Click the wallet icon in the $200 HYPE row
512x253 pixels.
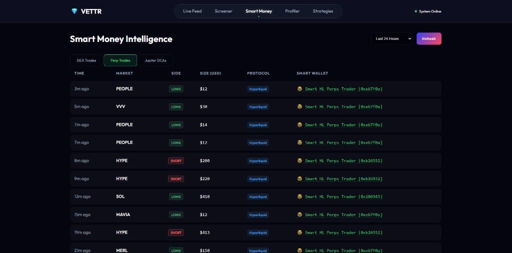(299, 161)
